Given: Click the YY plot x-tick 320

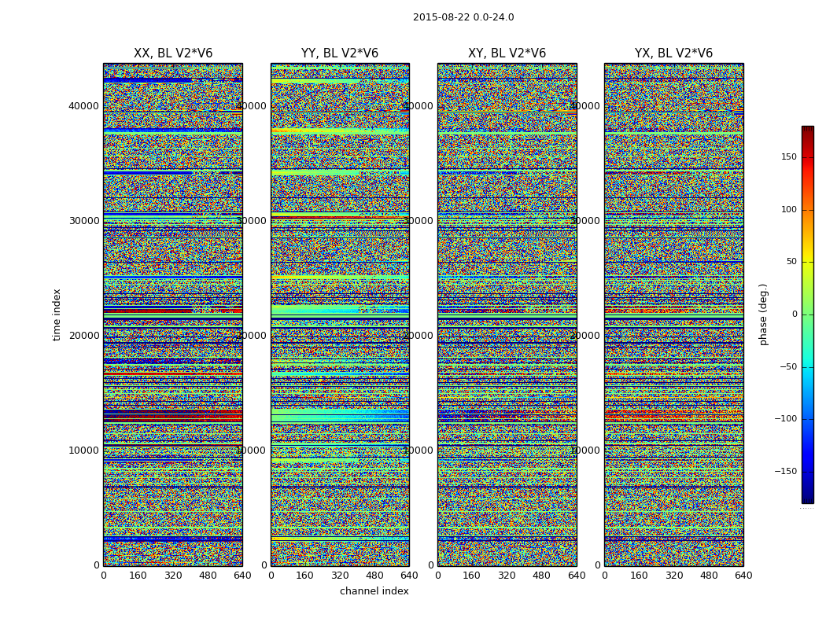Looking at the screenshot, I should tap(340, 576).
